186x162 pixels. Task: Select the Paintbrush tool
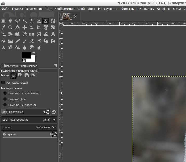click(25, 41)
